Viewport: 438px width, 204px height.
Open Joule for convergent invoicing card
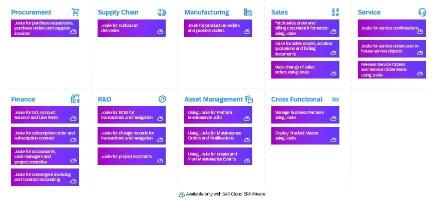(x=45, y=177)
